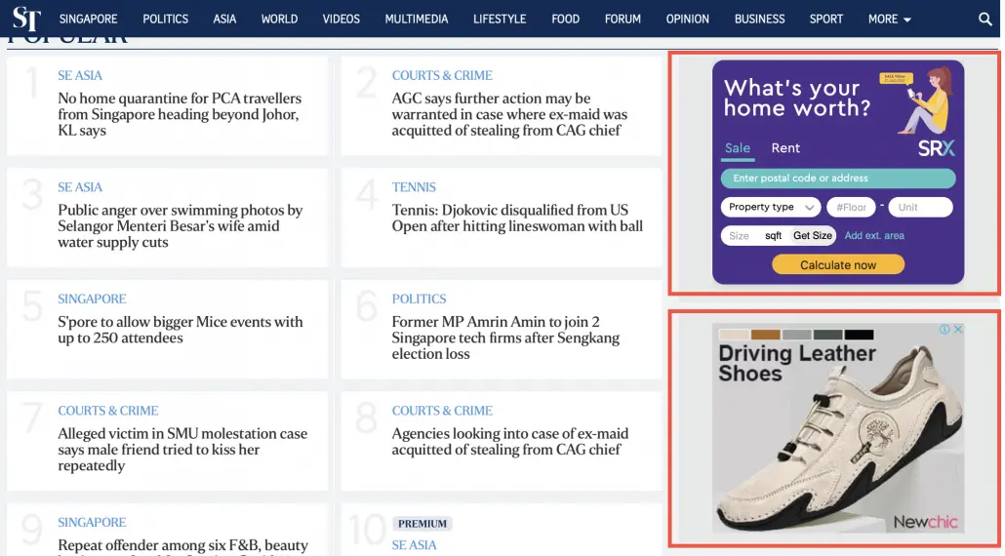Expand the MORE menu dropdown
The width and height of the screenshot is (1005, 556).
click(890, 20)
